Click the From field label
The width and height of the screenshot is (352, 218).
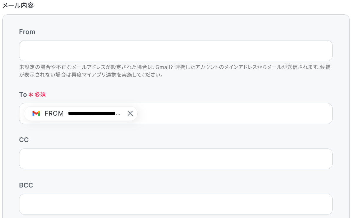tap(27, 32)
